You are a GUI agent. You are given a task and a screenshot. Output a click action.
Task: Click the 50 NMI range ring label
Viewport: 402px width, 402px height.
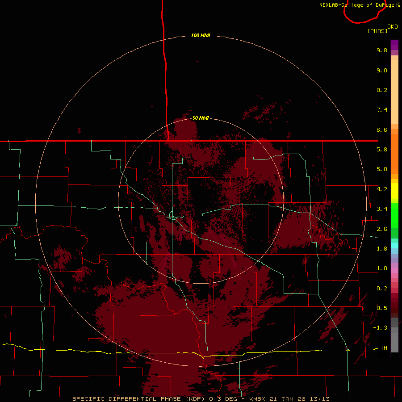pyautogui.click(x=201, y=118)
